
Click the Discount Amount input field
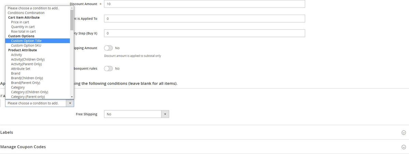tap(204, 4)
